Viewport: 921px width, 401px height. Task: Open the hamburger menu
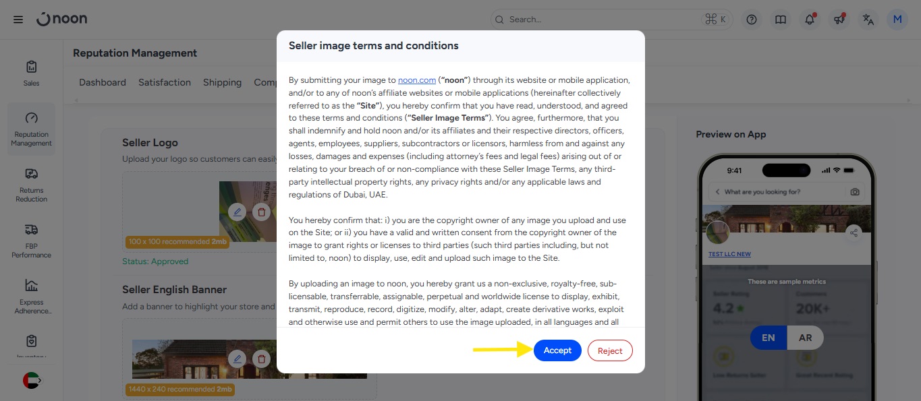click(18, 20)
